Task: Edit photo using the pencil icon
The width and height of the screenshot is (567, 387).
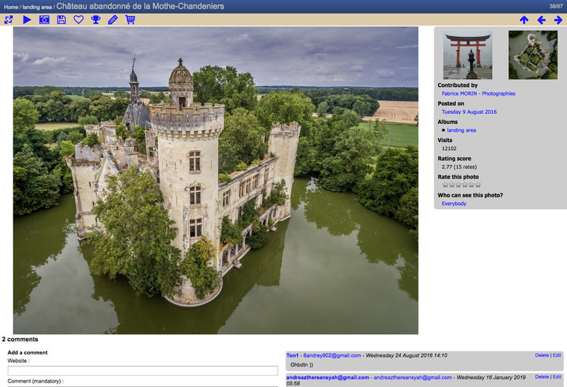Action: (113, 20)
